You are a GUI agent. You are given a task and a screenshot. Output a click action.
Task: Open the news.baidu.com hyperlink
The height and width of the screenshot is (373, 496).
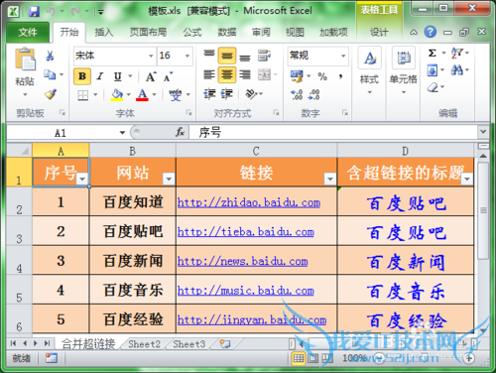click(243, 261)
